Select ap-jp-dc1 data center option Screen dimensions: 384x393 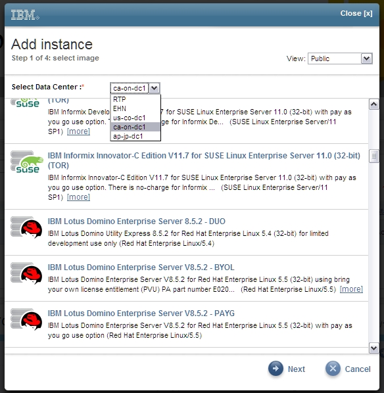135,136
